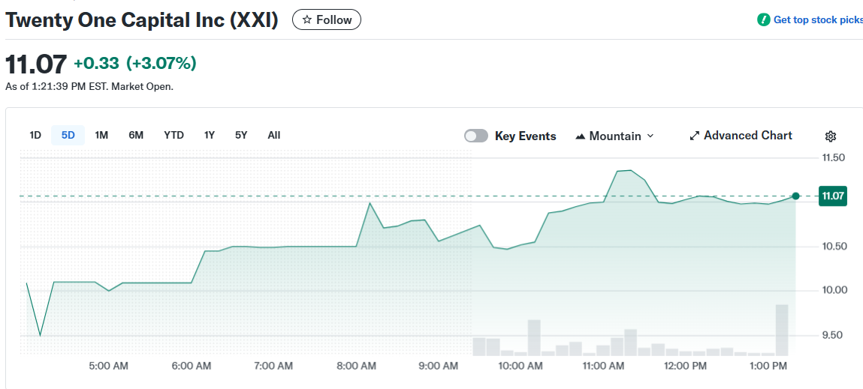Click the Mountain chart type icon
863x389 pixels.
[580, 136]
